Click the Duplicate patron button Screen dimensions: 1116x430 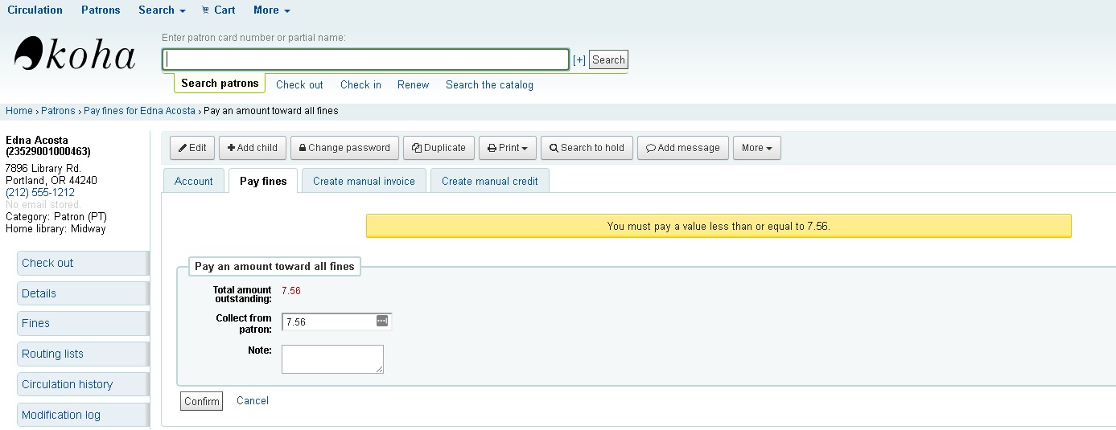(439, 148)
